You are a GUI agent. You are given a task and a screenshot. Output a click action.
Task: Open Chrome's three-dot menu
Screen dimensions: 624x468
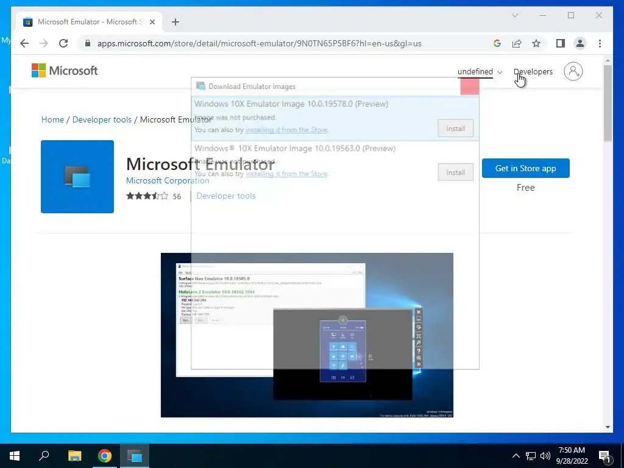tap(600, 43)
